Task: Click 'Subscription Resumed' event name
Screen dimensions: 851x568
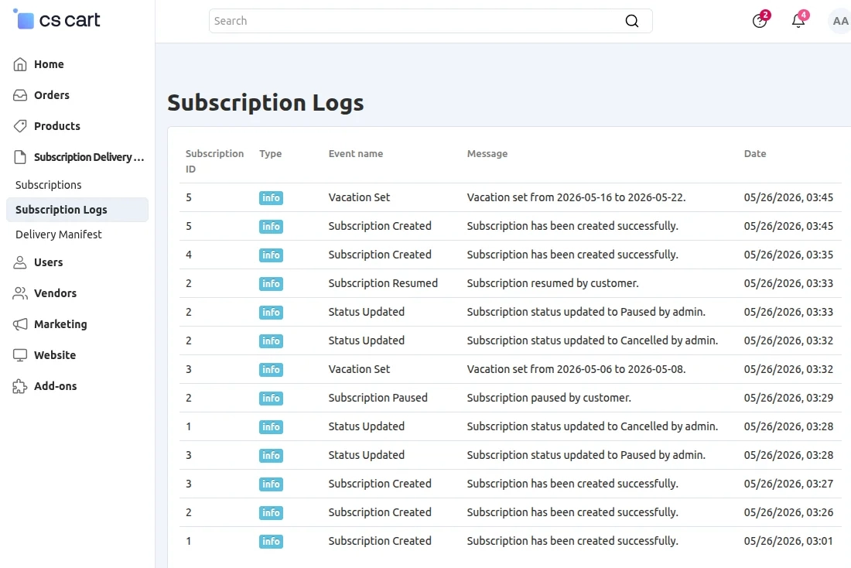Action: [383, 283]
